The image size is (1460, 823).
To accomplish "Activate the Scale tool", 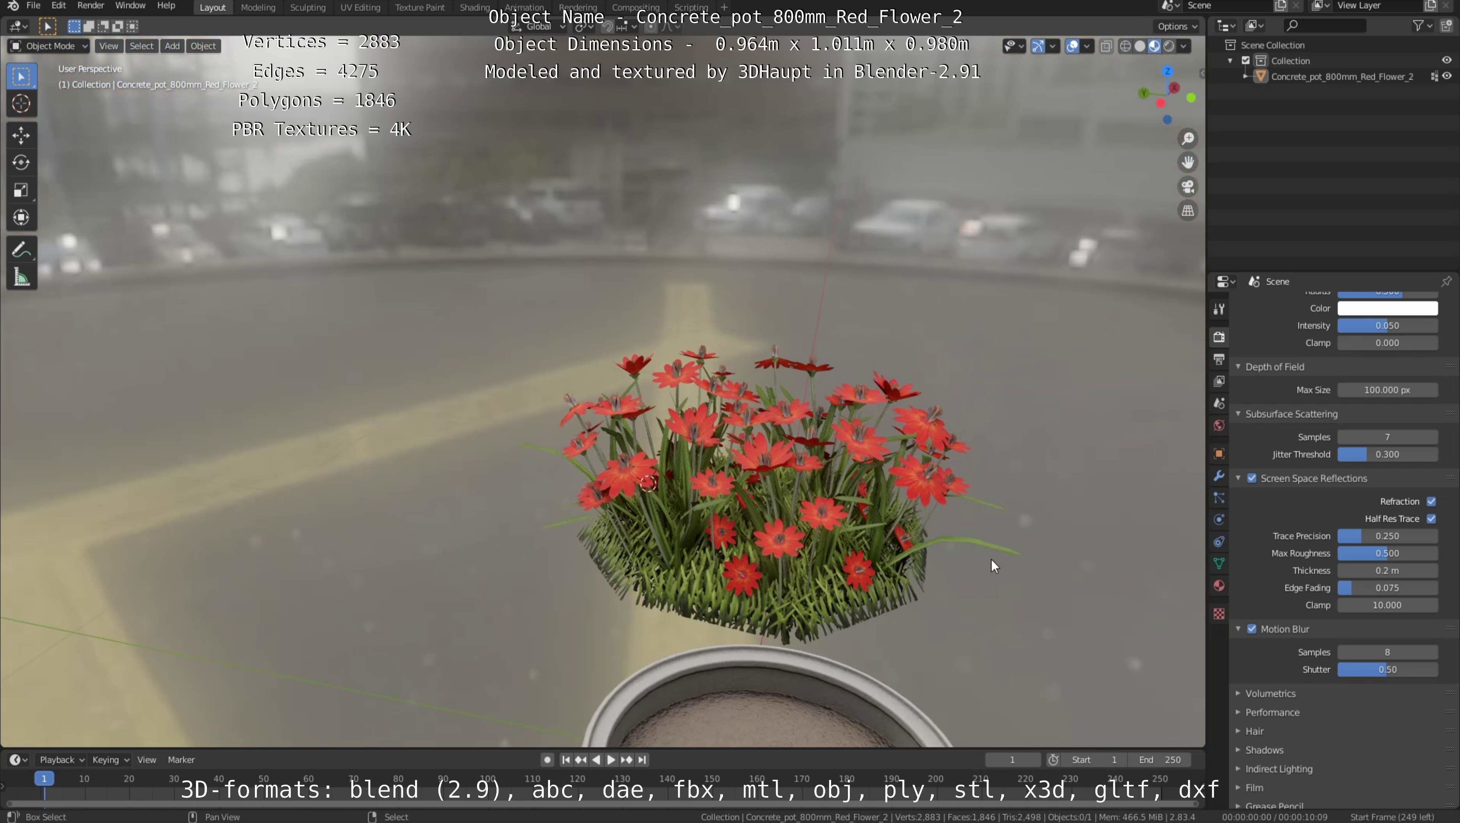I will coord(21,190).
